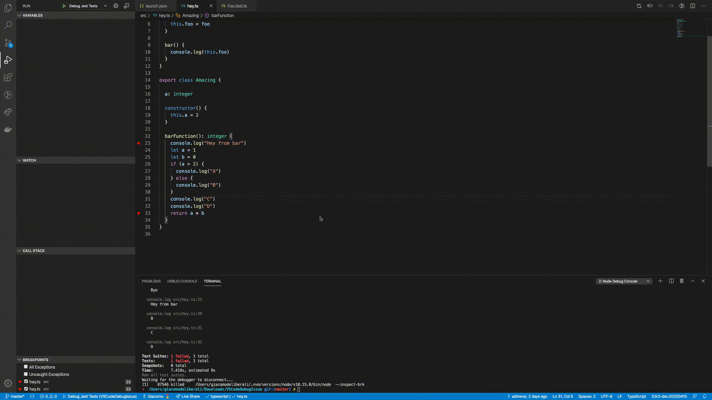712x400 pixels.
Task: Switch to the DEBUG CONSOLE tab
Action: coord(182,281)
